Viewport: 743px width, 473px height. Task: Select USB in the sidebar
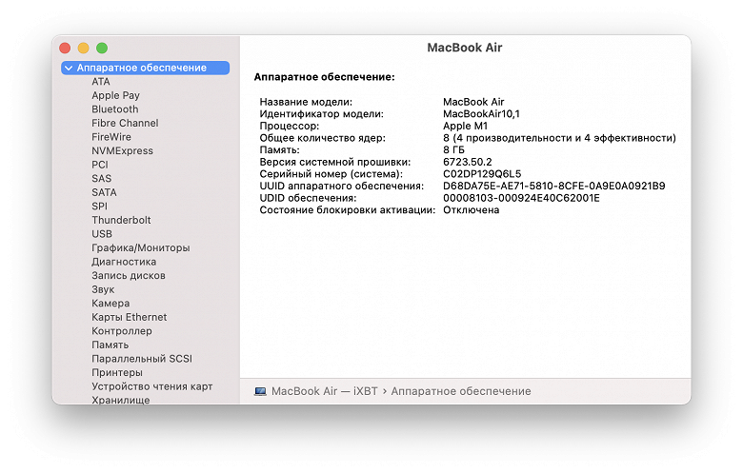click(102, 234)
